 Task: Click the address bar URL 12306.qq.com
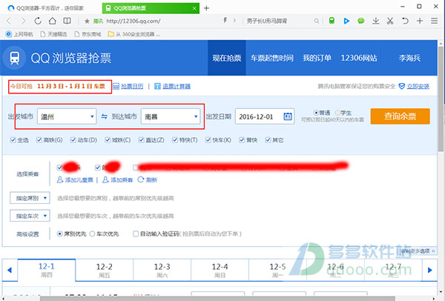(133, 21)
